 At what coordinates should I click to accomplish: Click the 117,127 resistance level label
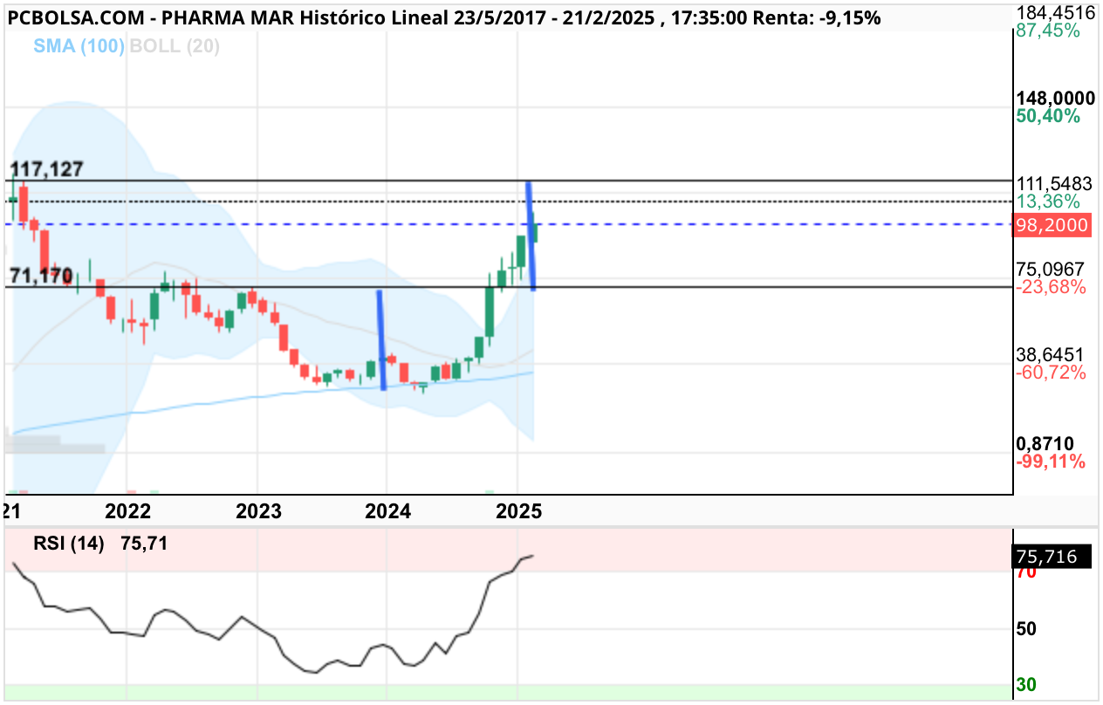[x=46, y=169]
